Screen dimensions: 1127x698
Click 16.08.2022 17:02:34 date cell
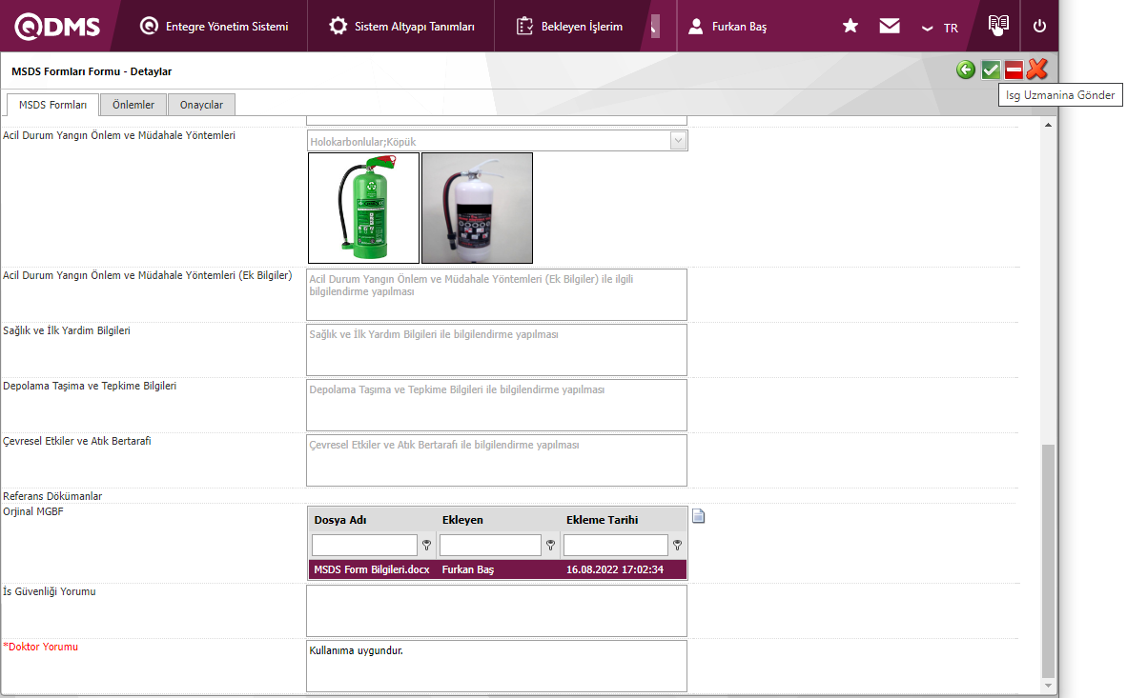(x=615, y=569)
